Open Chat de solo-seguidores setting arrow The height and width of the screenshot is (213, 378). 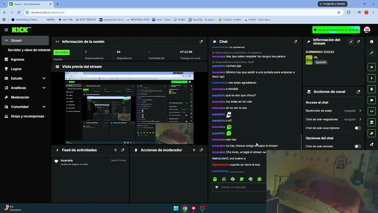[x=360, y=119]
